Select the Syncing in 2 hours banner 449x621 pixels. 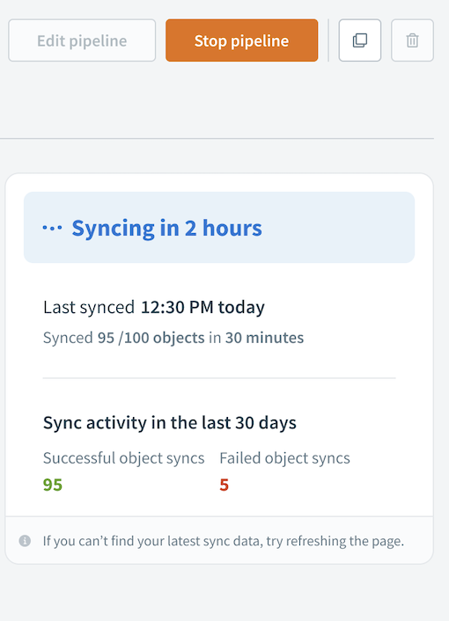[219, 227]
